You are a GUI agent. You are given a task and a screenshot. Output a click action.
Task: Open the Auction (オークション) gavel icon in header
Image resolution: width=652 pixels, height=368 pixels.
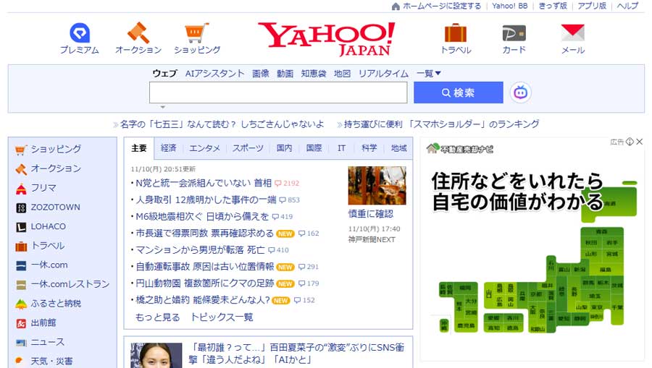click(138, 33)
